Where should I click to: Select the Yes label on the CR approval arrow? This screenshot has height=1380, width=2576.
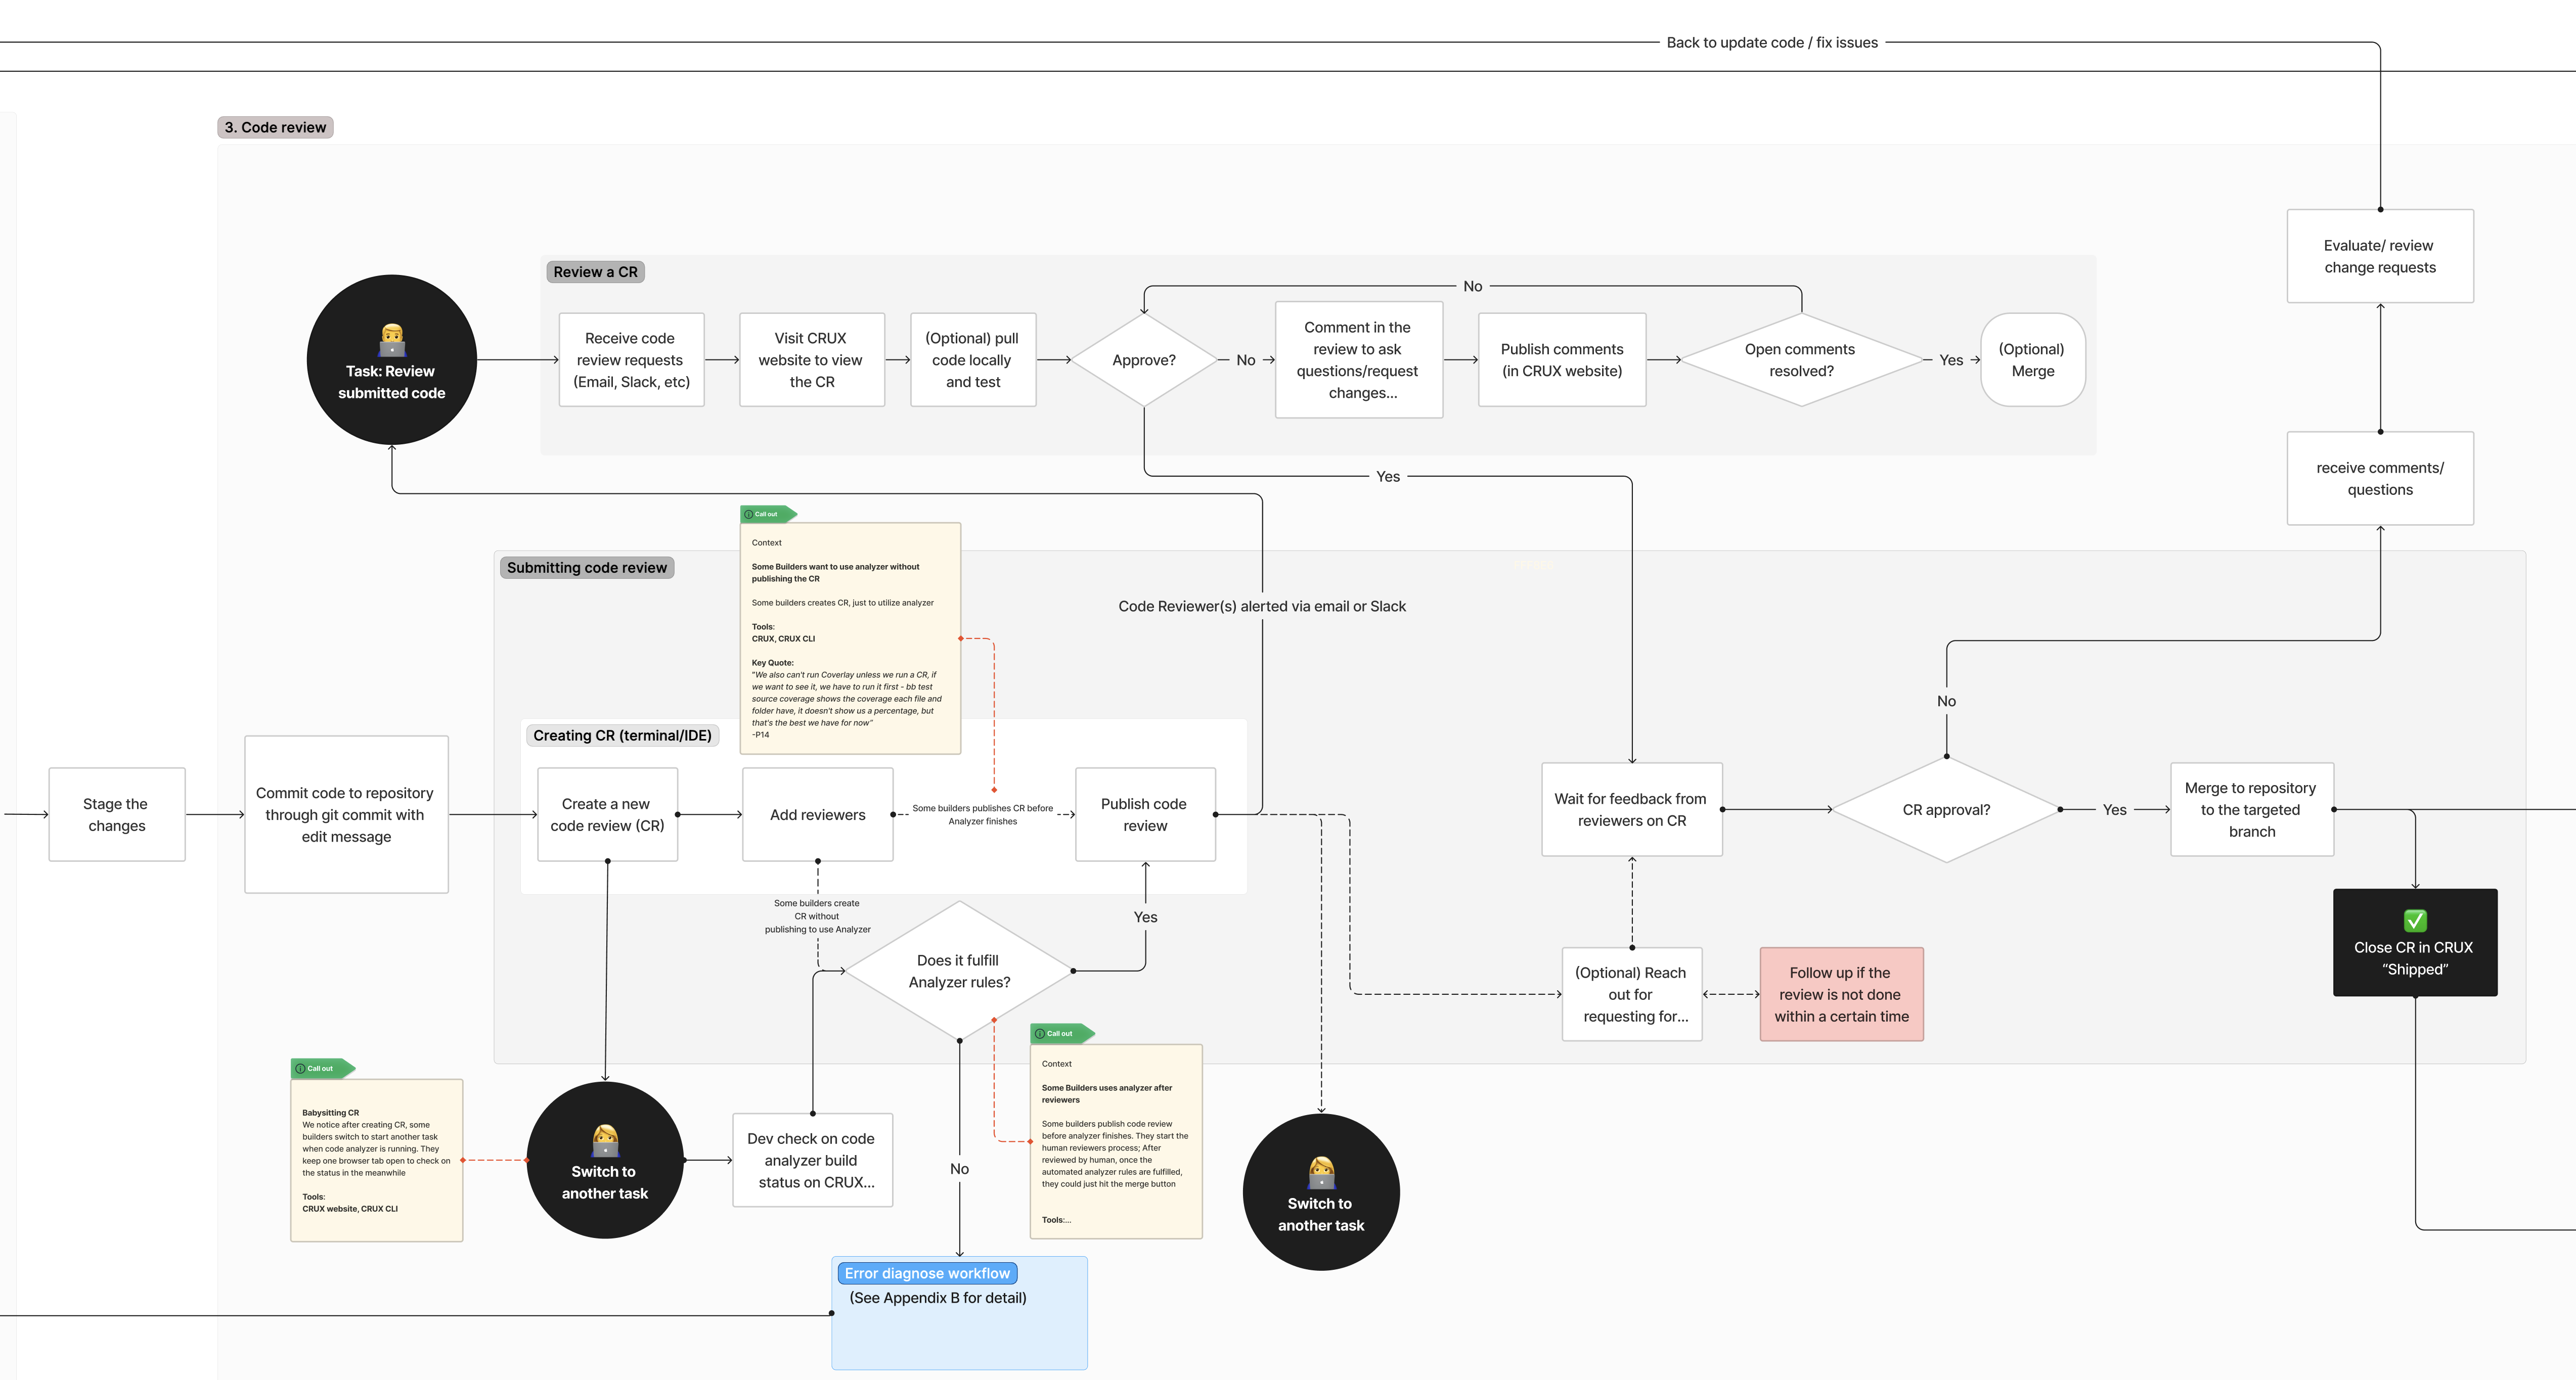pyautogui.click(x=2114, y=809)
